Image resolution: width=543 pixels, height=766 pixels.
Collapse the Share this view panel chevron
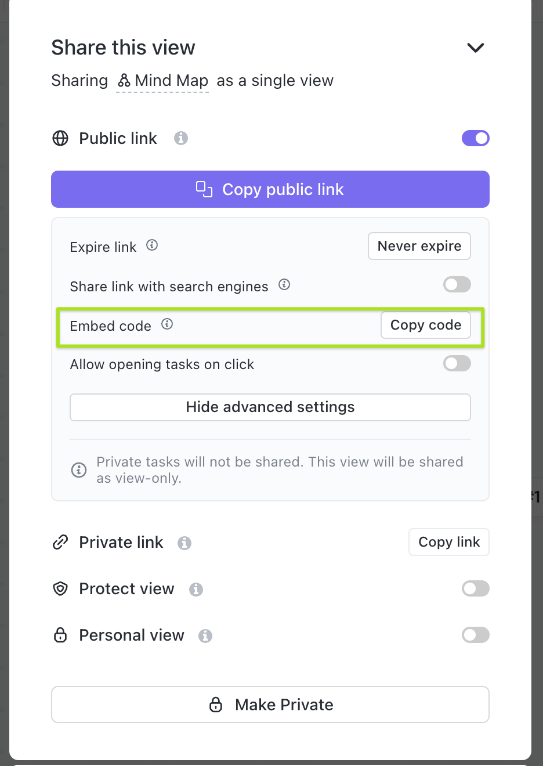point(476,48)
